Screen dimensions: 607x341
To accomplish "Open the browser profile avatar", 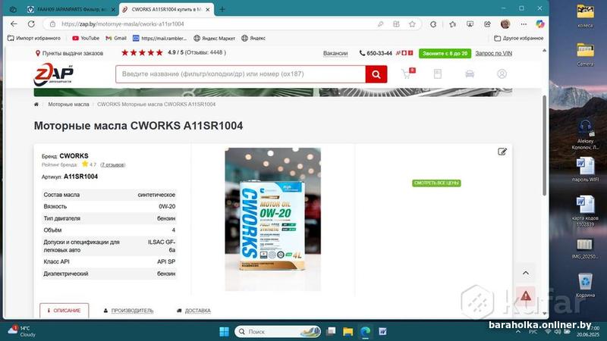I will point(505,24).
